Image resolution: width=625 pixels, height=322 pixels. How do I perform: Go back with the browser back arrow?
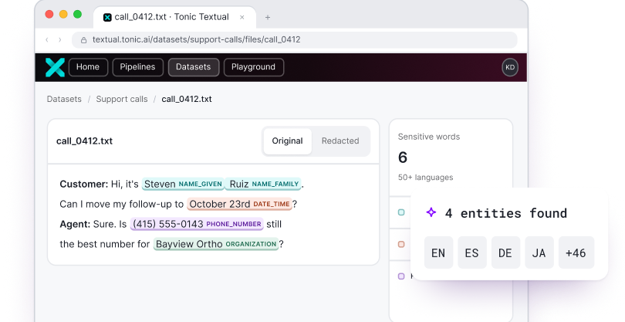(x=47, y=39)
